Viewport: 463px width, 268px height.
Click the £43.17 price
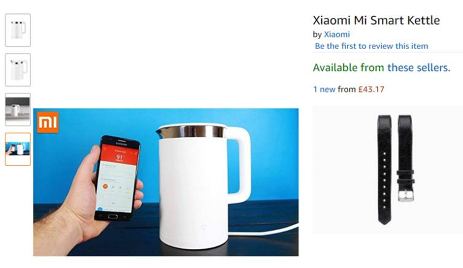tap(371, 89)
